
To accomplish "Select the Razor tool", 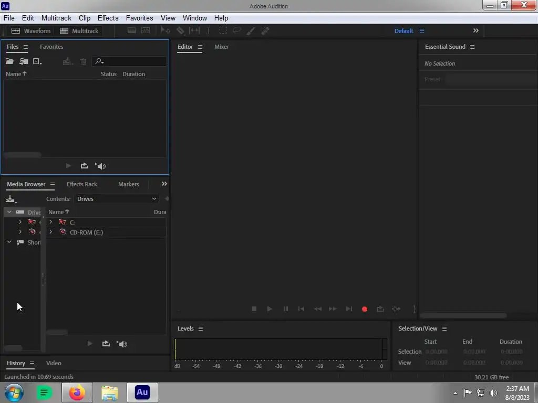I will tap(181, 31).
